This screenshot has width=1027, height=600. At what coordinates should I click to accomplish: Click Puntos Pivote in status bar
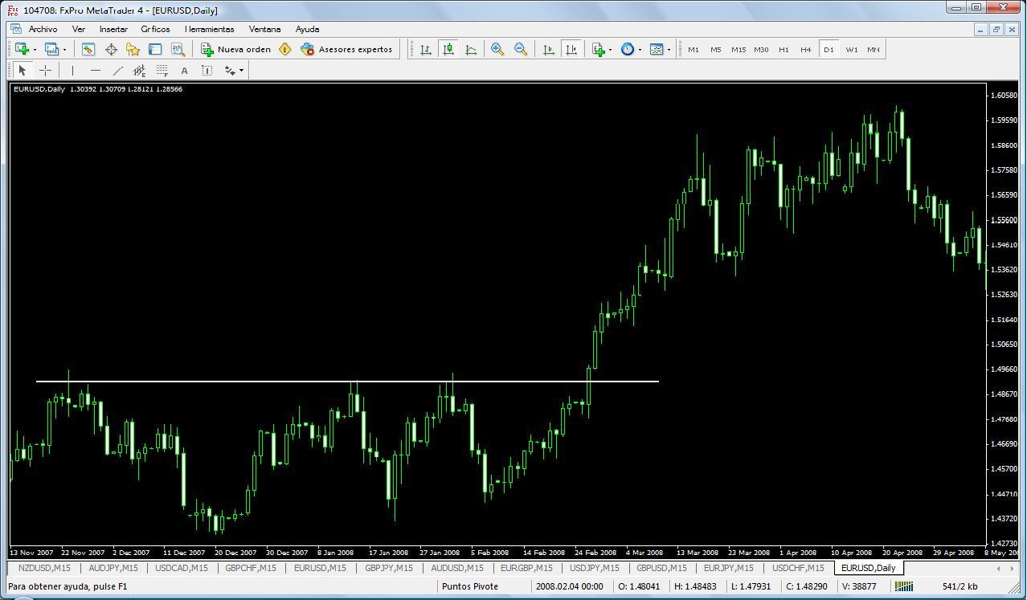[470, 586]
